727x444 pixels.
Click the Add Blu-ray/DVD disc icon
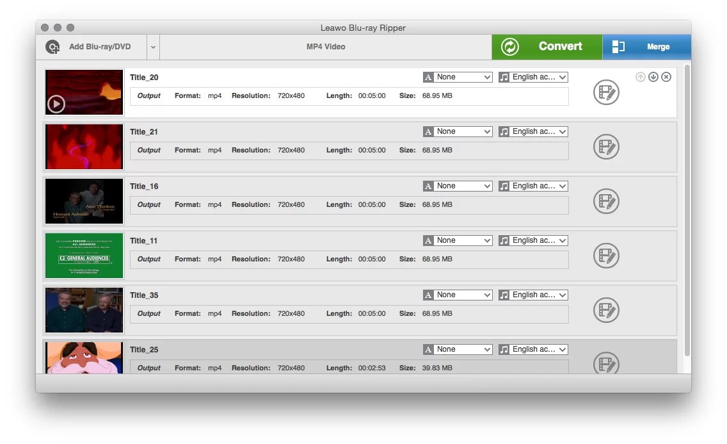point(52,46)
